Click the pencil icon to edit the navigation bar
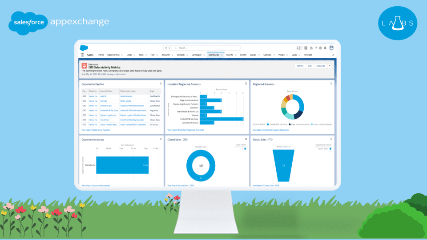The height and width of the screenshot is (240, 427). coord(333,55)
